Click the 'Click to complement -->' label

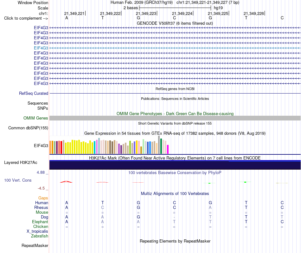pyautogui.click(x=26, y=18)
